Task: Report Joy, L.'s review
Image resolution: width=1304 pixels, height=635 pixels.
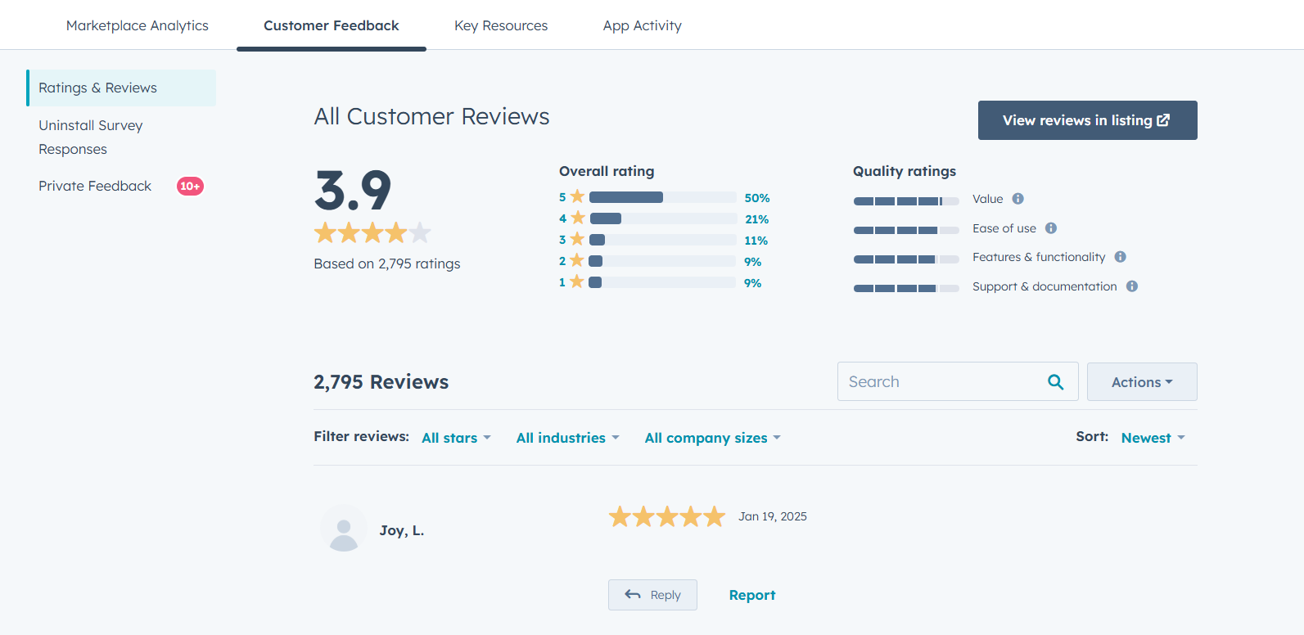Action: tap(751, 595)
